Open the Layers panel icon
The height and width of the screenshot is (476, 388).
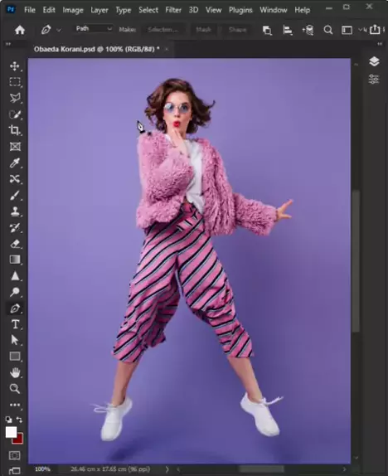(374, 61)
